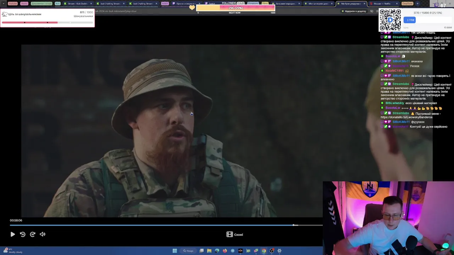This screenshot has height=255, width=454.
Task: Open the DeepState tab group
Action: point(407,4)
